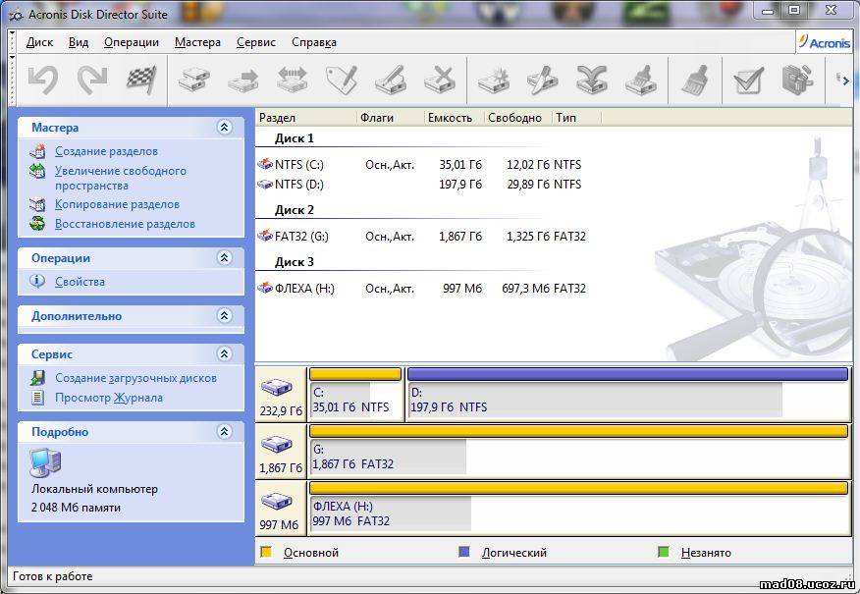Image resolution: width=860 pixels, height=594 pixels.
Task: Select the D: 197,9 Гб block in disk map
Action: [x=628, y=395]
